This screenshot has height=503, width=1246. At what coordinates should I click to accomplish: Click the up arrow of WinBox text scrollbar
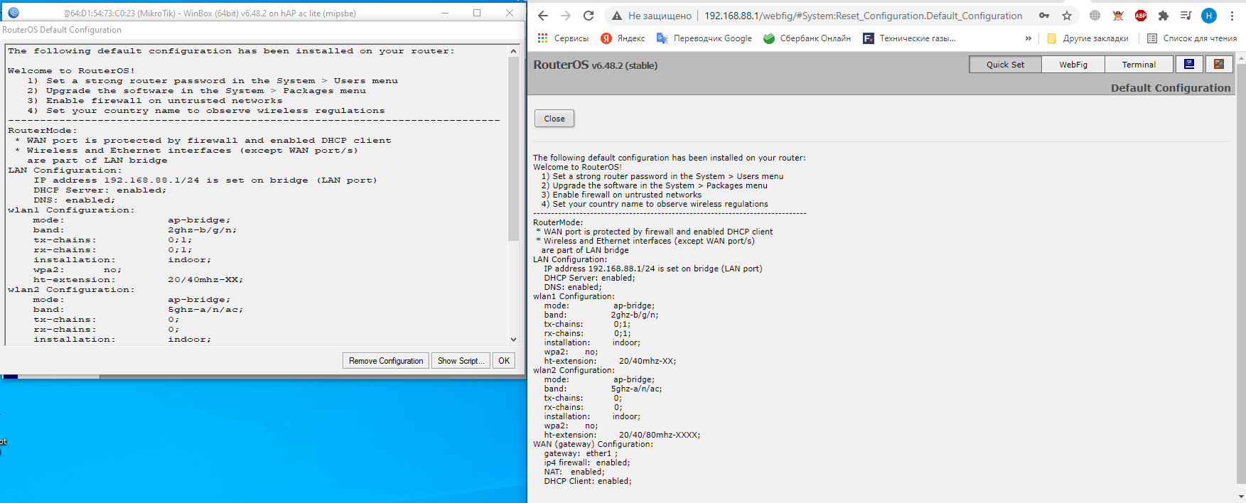pos(513,51)
